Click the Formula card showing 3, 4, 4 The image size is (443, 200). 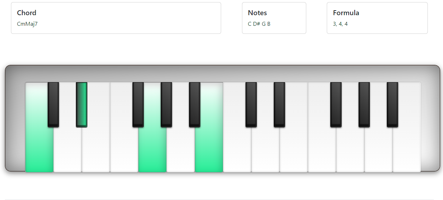377,18
